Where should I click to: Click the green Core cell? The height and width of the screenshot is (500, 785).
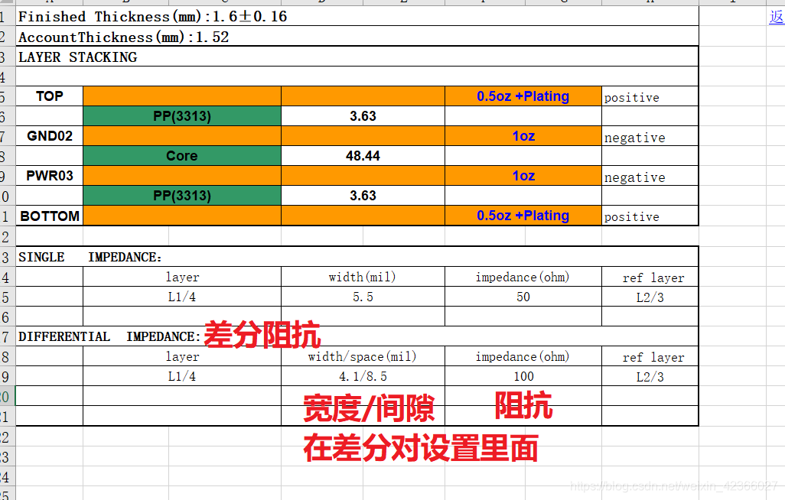182,155
